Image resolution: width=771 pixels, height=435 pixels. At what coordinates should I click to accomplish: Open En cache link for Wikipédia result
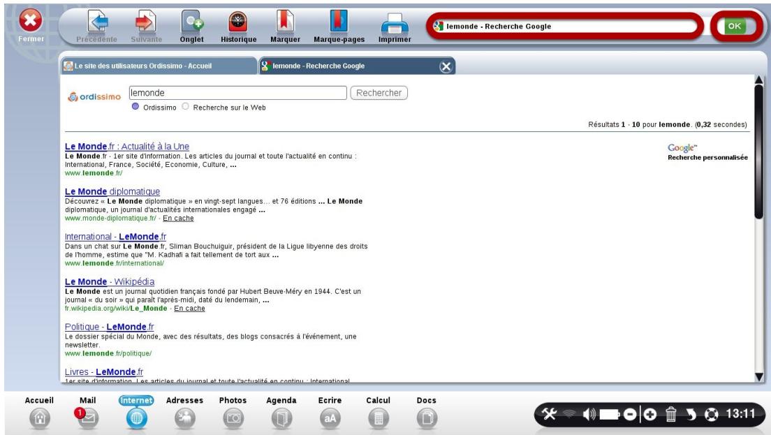coord(189,309)
